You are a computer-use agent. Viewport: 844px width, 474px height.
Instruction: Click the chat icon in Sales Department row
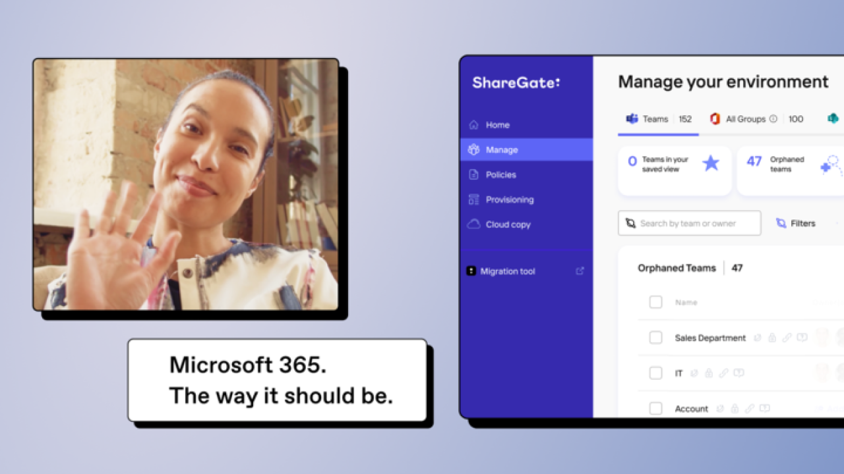pos(802,338)
